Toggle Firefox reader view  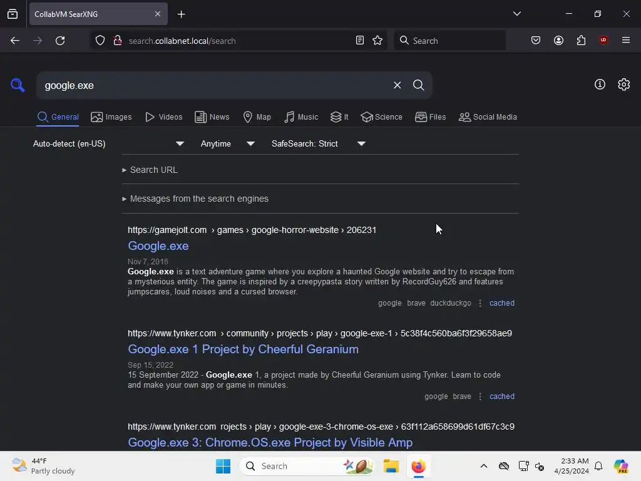tap(360, 41)
